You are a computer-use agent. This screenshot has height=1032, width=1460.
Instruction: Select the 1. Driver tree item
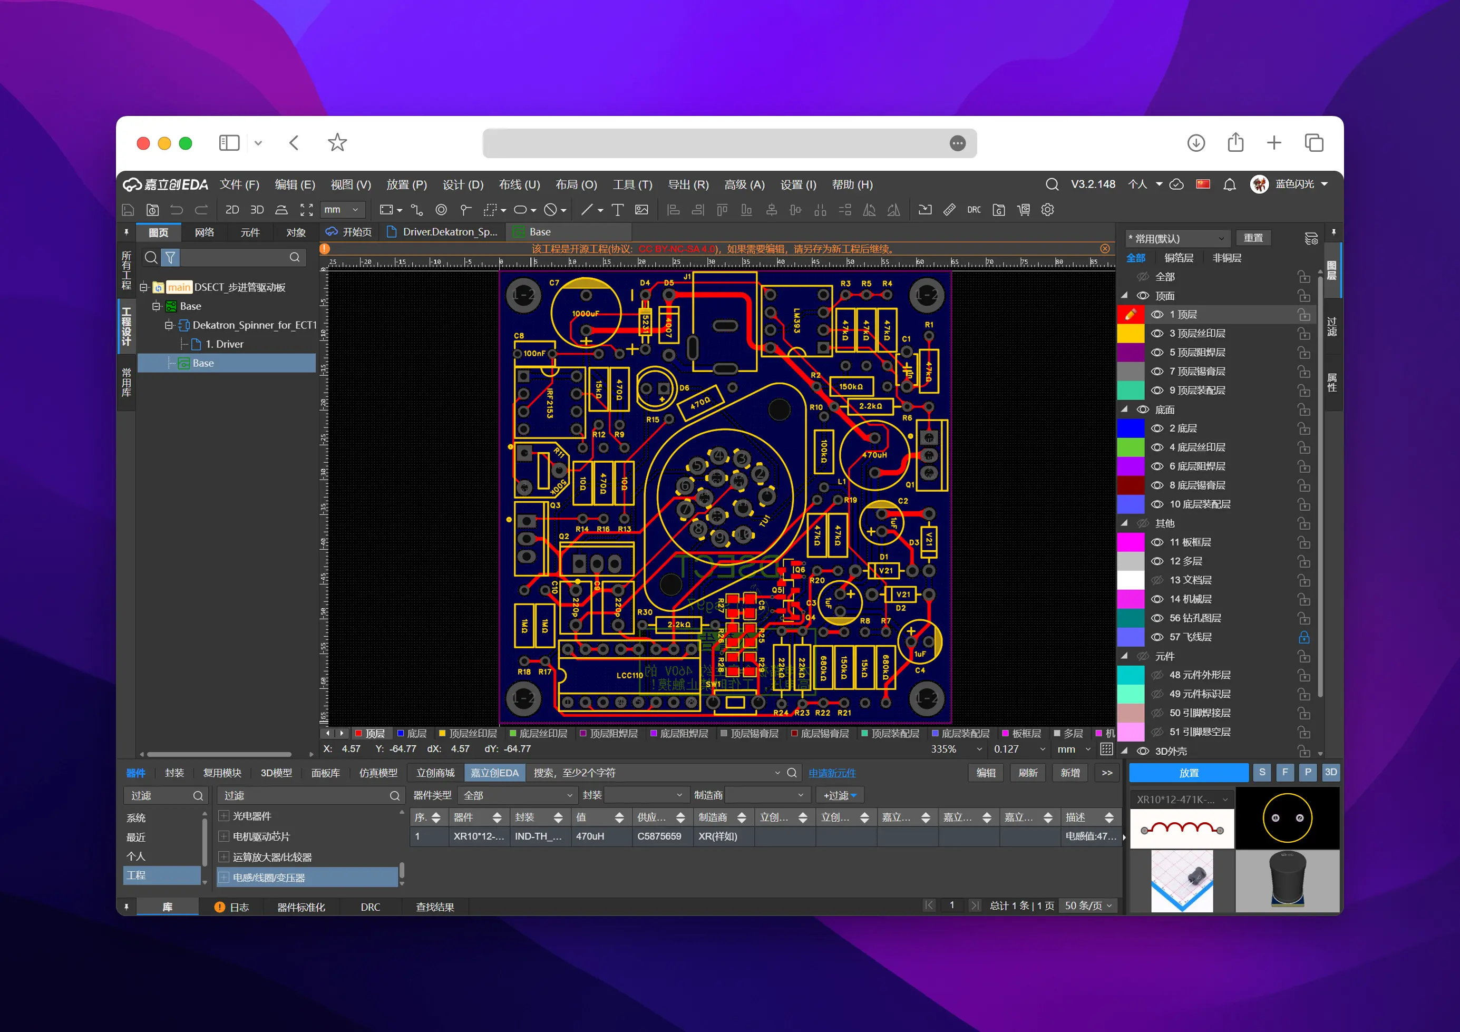click(225, 345)
